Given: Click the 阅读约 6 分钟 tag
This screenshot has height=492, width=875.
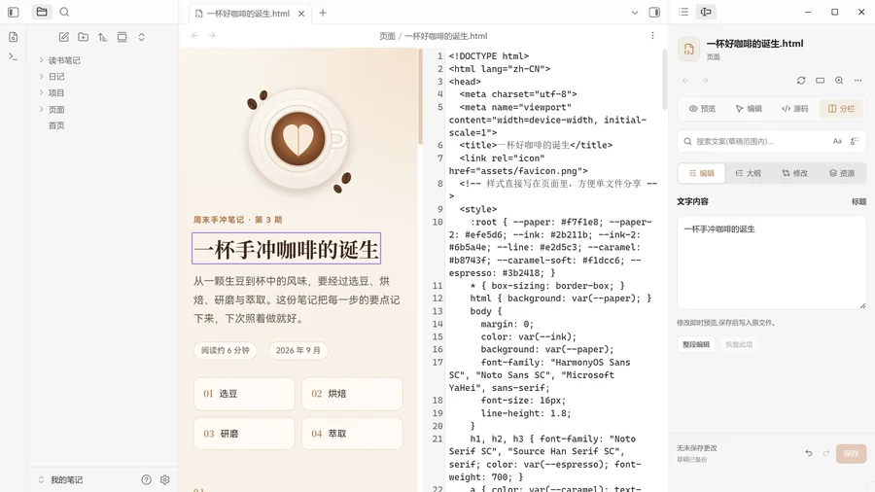Looking at the screenshot, I should [x=226, y=350].
